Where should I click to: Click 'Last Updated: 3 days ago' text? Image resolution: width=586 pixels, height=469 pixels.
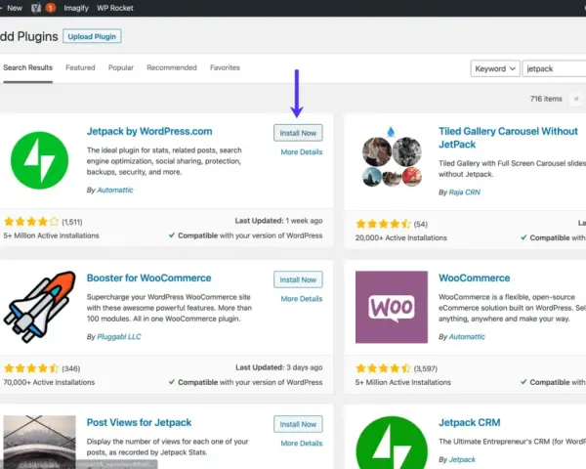click(x=278, y=367)
